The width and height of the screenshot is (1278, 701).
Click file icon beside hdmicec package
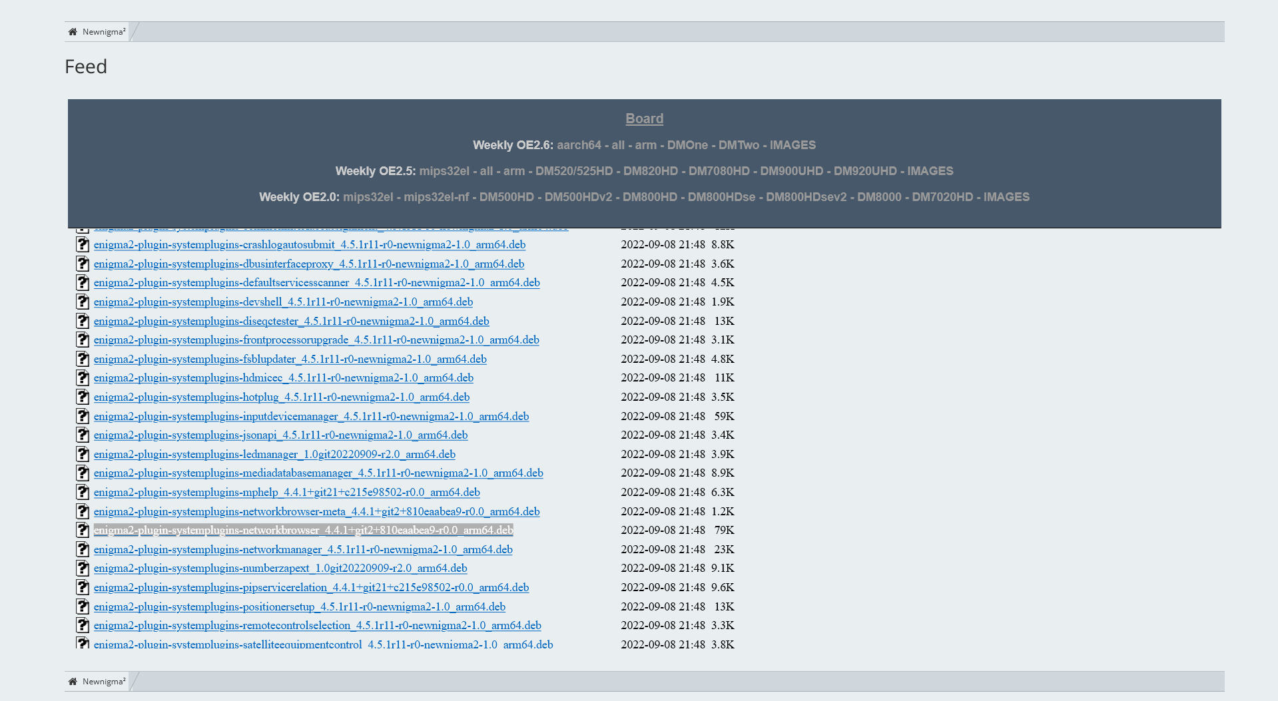coord(83,378)
